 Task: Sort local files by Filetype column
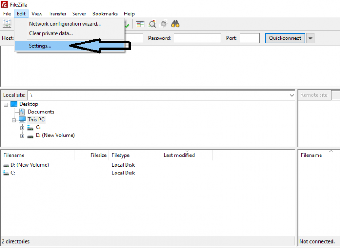[x=135, y=155]
